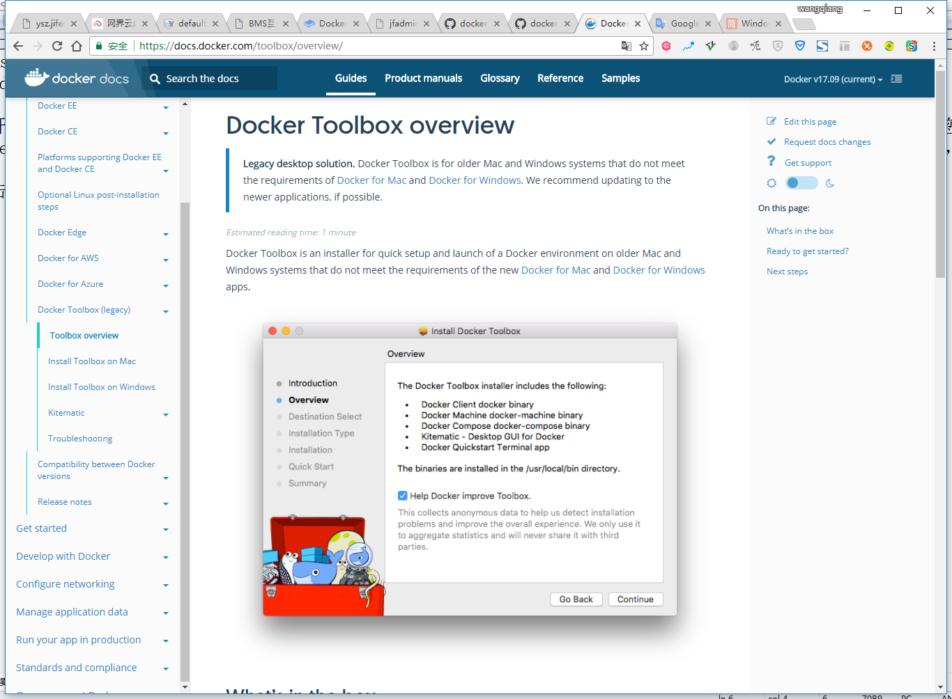
Task: Open the Chrome three-dot menu
Action: 934,46
